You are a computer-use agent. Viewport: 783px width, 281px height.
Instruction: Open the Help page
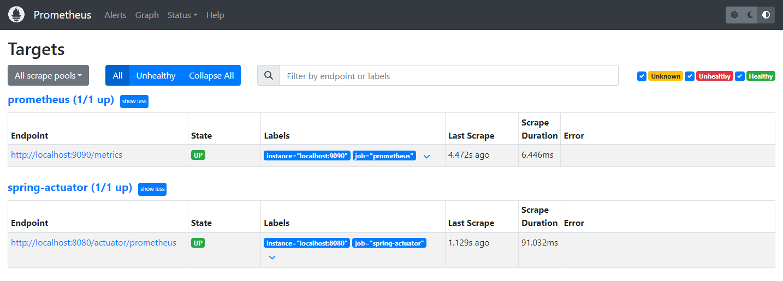coord(215,15)
